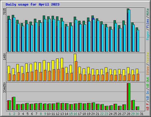Viewport: 151px width, 117px height.
Task: Select day label 2 on the axis
Action: click(x=14, y=114)
